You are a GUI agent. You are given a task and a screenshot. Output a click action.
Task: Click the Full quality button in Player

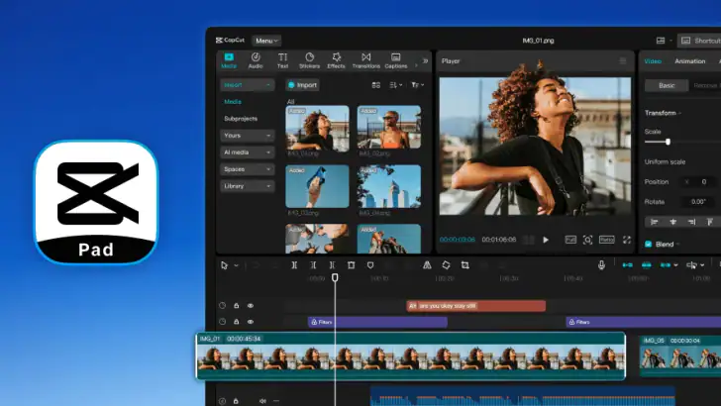point(570,240)
